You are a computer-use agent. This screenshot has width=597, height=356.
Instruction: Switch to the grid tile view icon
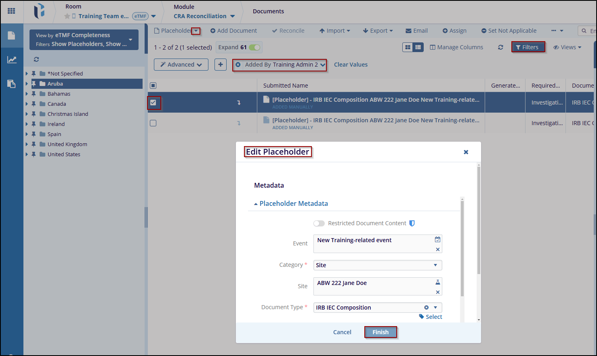pyautogui.click(x=408, y=47)
